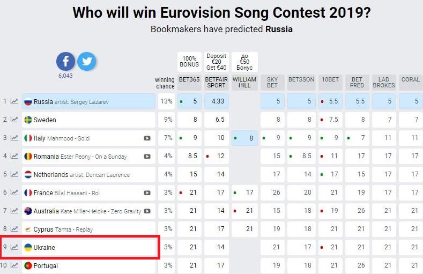The width and height of the screenshot is (423, 274).
Task: Click the 100% BONUS offer button
Action: 189,62
